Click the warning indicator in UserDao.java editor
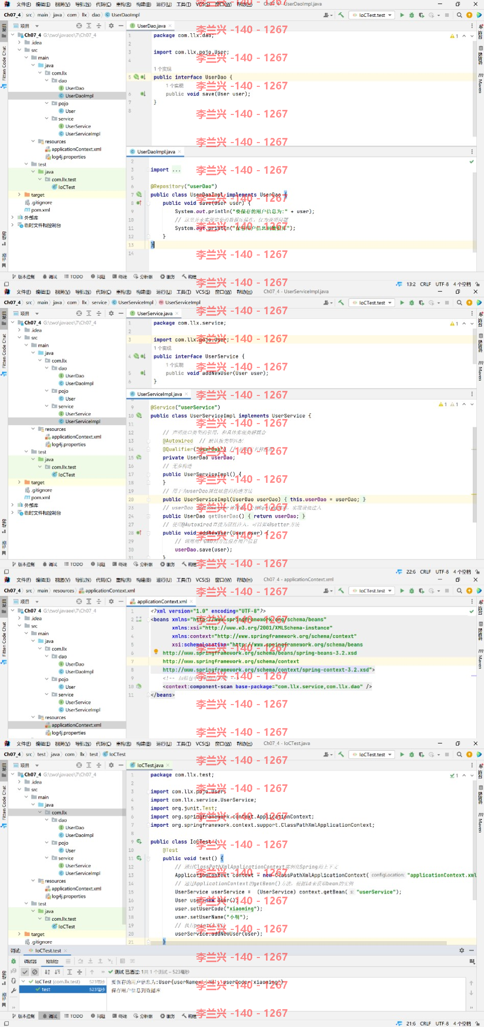 click(454, 36)
